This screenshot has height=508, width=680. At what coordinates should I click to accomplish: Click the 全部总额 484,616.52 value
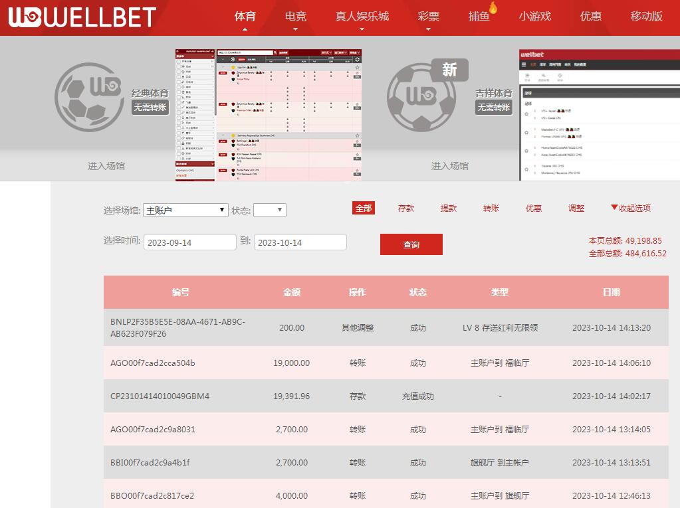point(645,254)
